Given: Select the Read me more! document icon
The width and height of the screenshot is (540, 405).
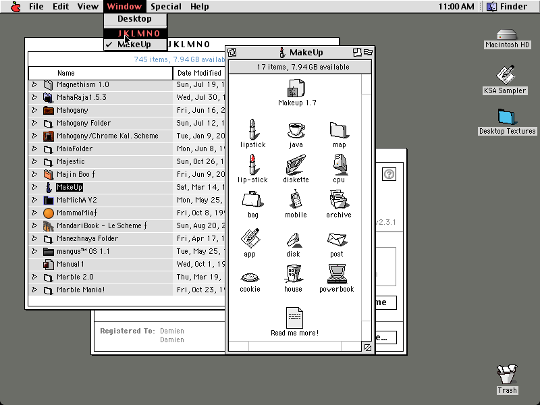Looking at the screenshot, I should tap(294, 317).
